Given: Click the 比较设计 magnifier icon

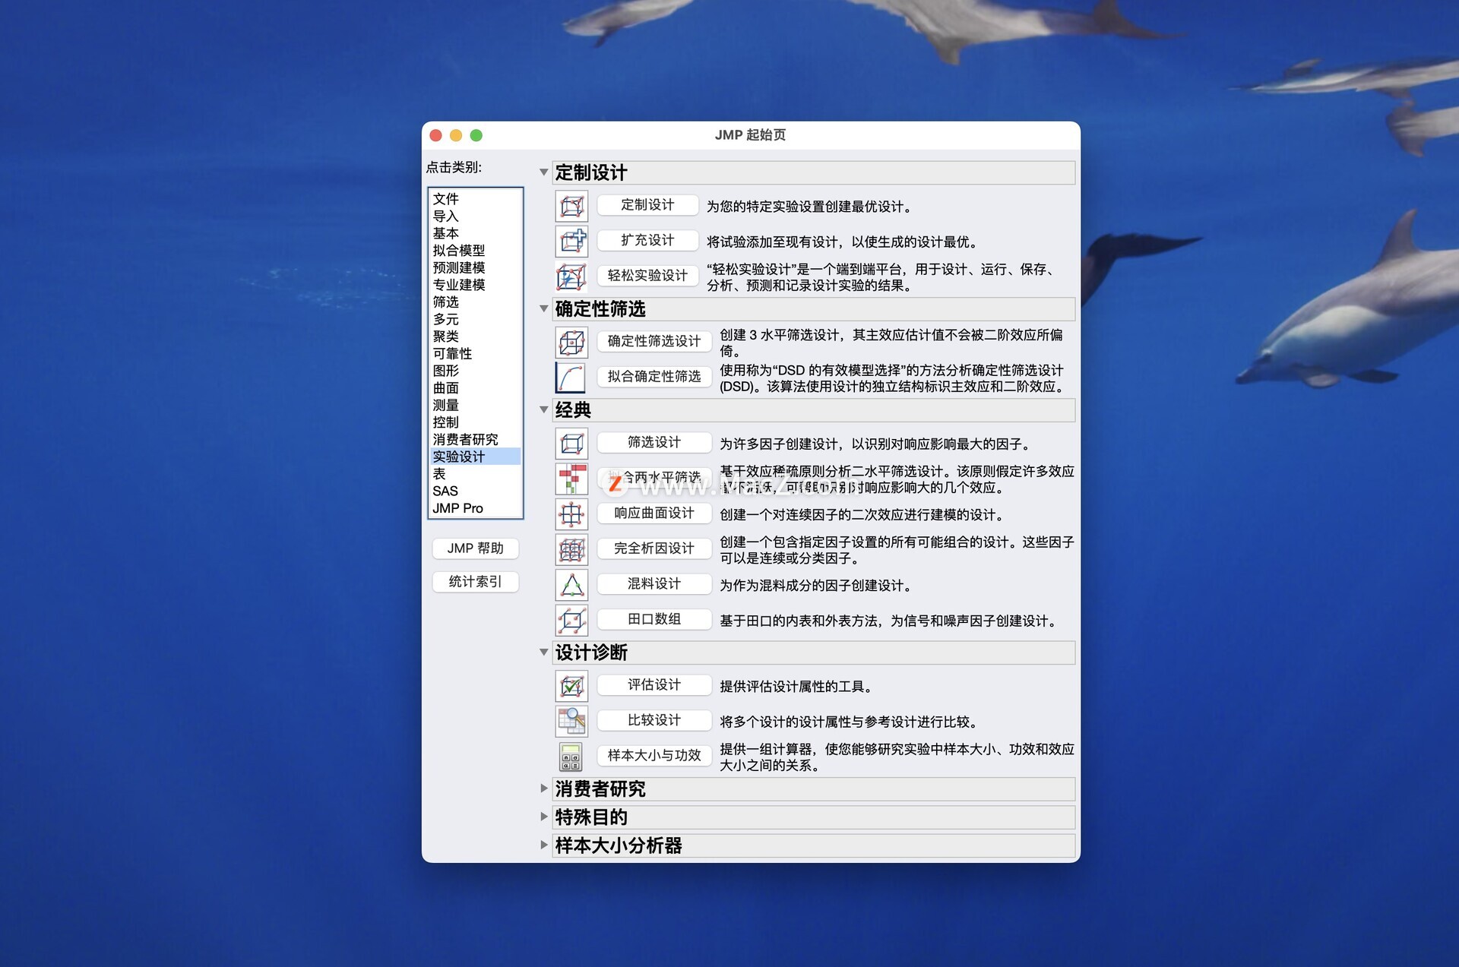Looking at the screenshot, I should (x=571, y=721).
